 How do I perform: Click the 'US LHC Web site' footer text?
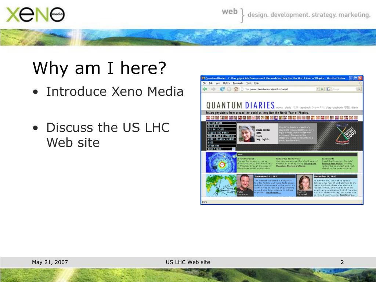pyautogui.click(x=188, y=262)
